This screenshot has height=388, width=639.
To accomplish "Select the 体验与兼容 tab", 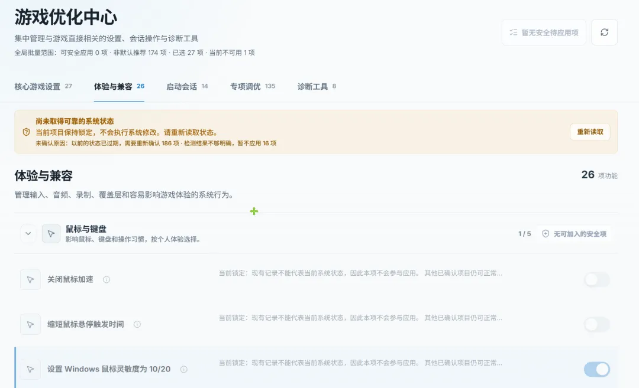I will point(119,86).
